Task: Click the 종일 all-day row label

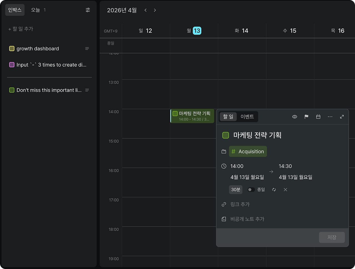Action: [x=111, y=43]
